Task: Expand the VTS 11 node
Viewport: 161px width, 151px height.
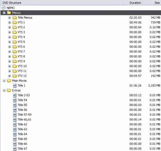Action: [9, 71]
